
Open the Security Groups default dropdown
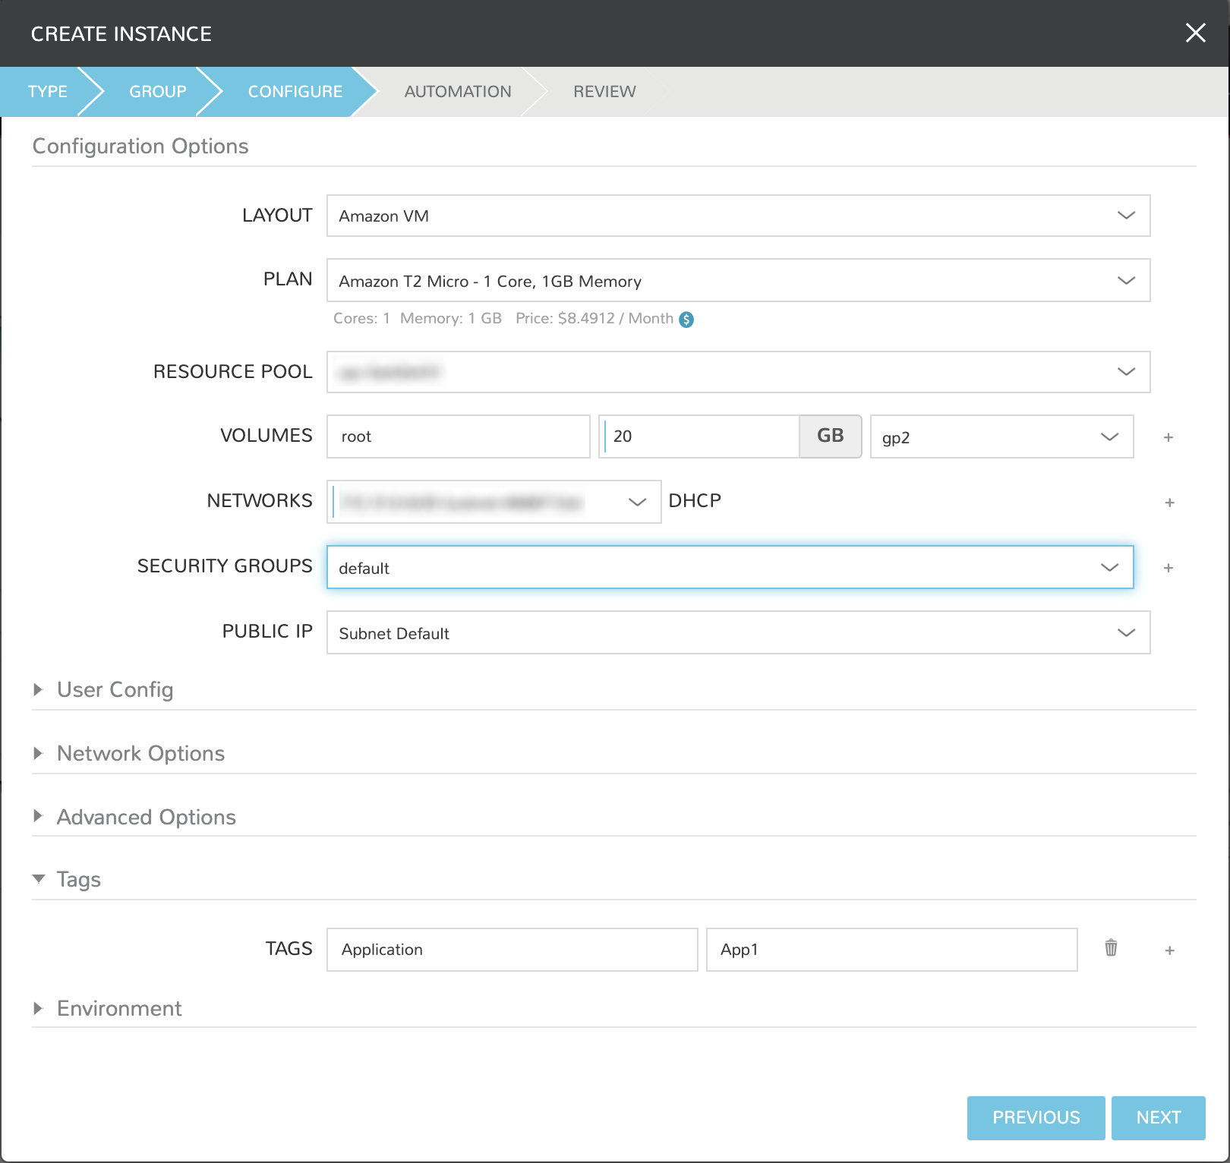tap(730, 568)
